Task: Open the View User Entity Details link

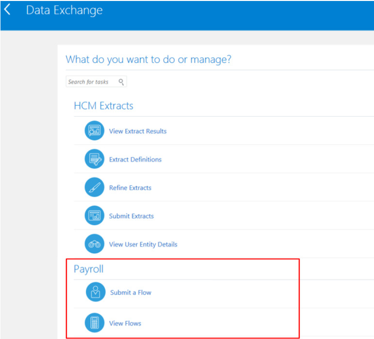Action: 143,245
